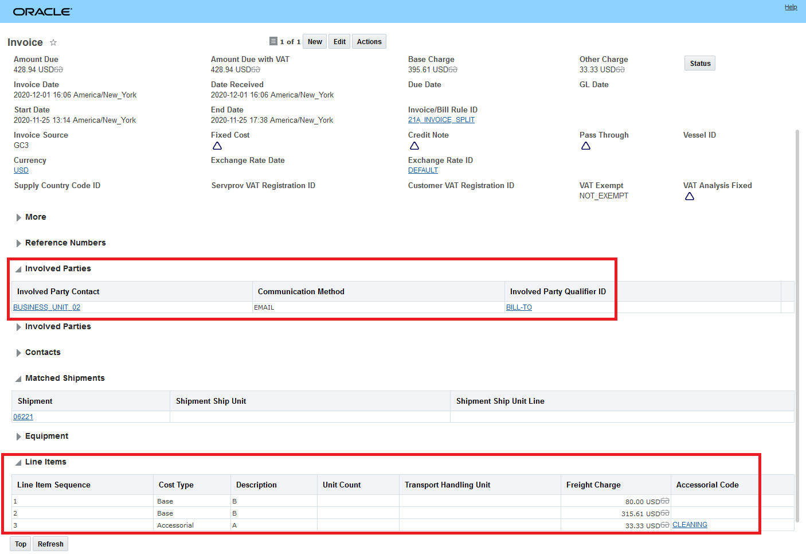Click the Shipment Ship Unit Line column header

coord(623,401)
